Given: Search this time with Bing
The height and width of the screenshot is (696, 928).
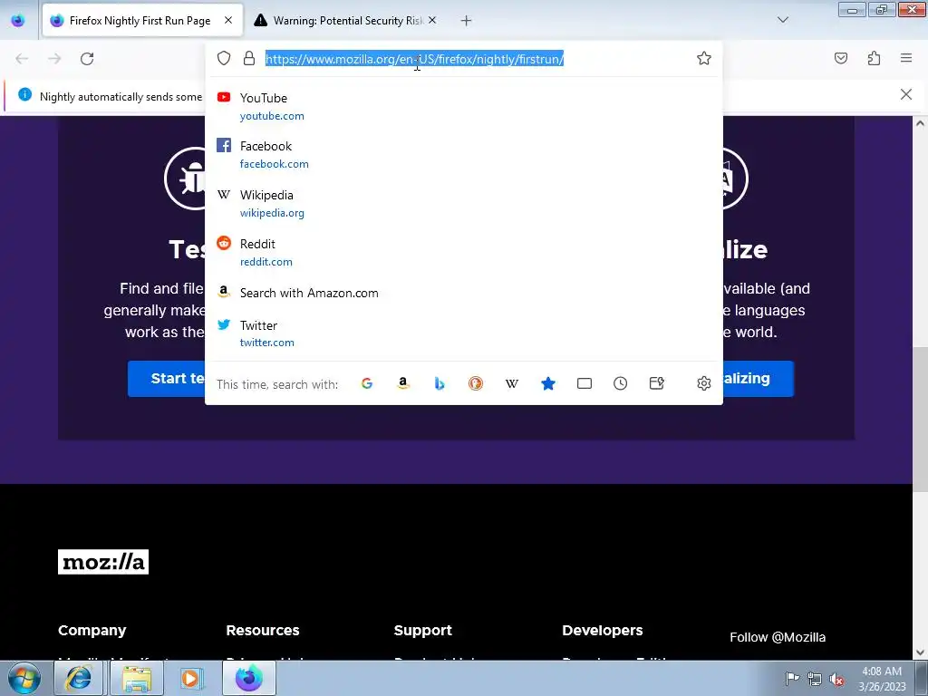Looking at the screenshot, I should click(x=440, y=383).
